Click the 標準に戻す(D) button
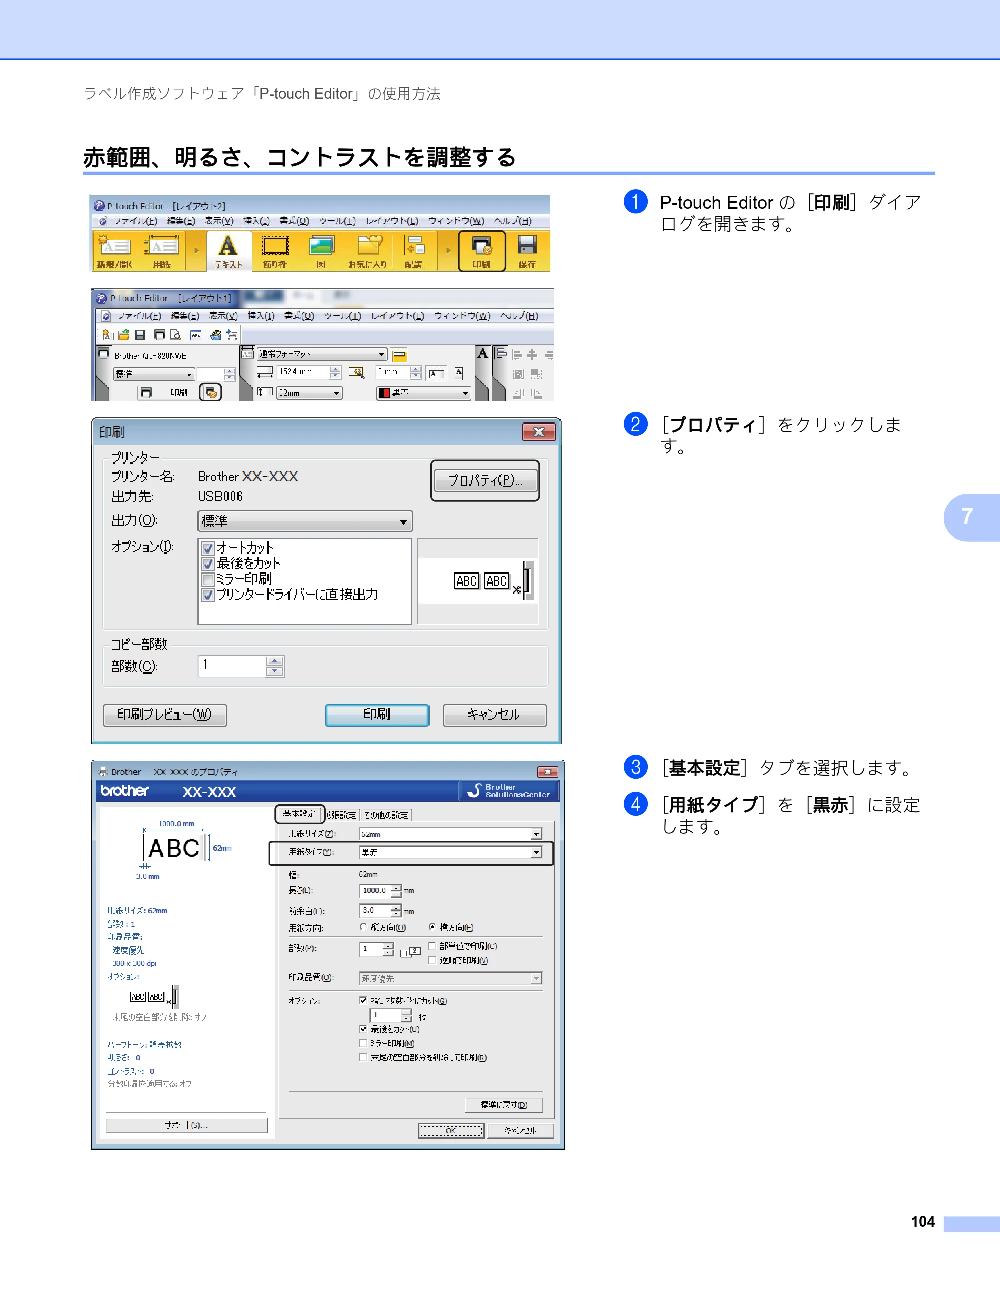Image resolution: width=1000 pixels, height=1291 pixels. coord(504,1105)
